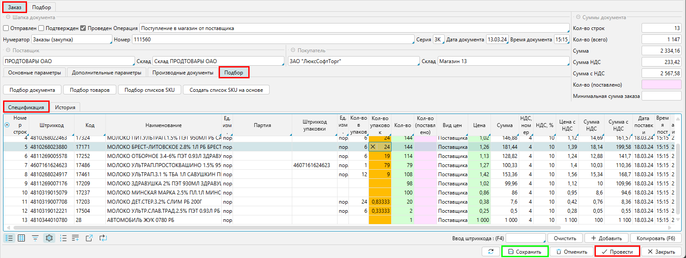Click the export arrow icon below table
Screen dimensions: 686x258
pos(89,238)
